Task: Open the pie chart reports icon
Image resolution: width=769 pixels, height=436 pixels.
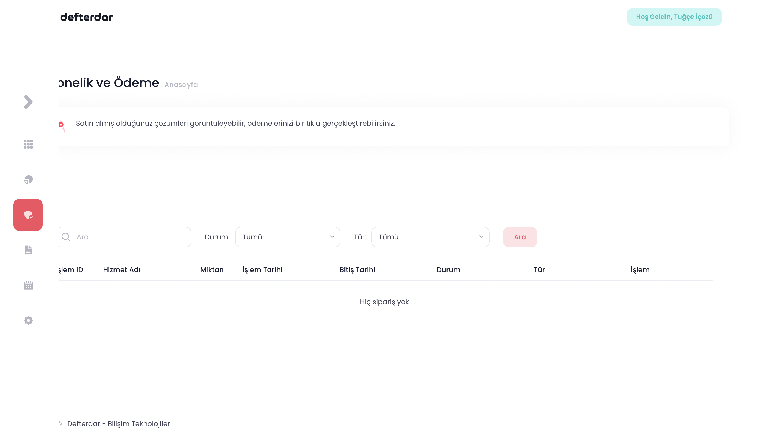Action: tap(28, 179)
